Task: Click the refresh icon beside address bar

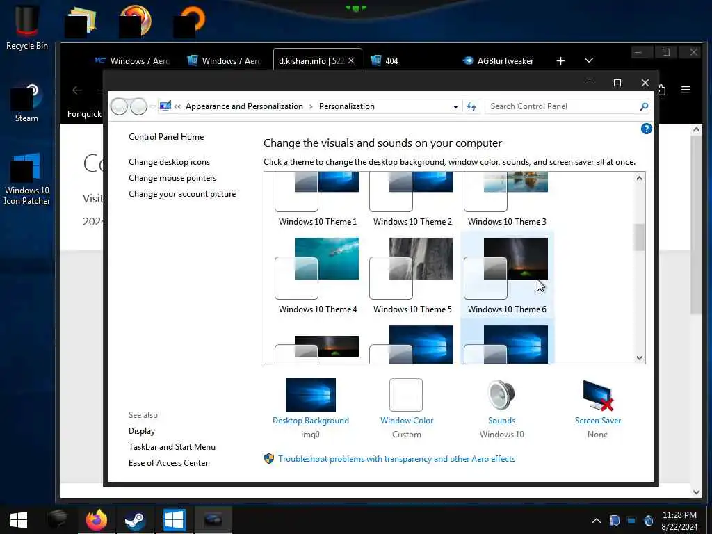Action: click(x=471, y=106)
